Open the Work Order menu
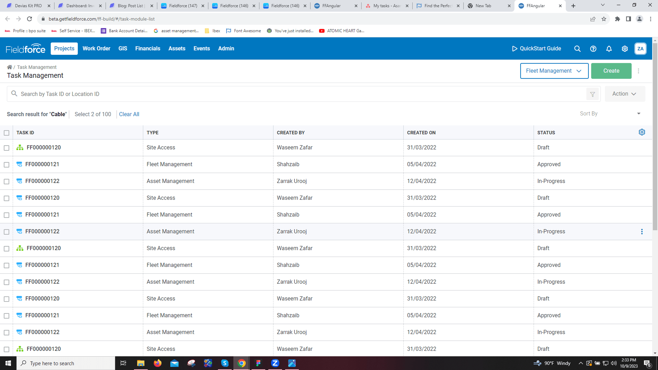 point(96,49)
